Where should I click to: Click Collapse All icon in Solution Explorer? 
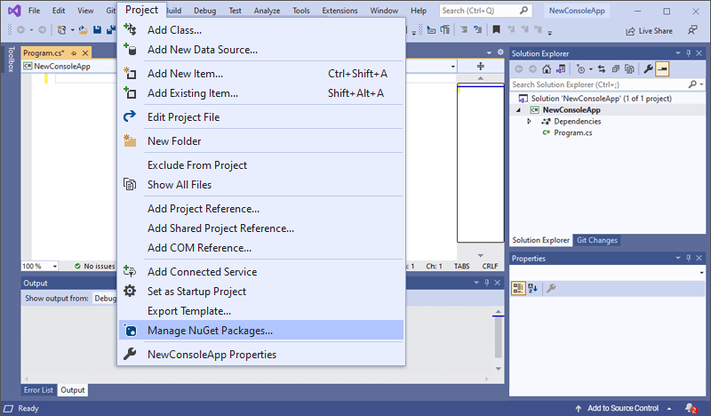pos(615,69)
